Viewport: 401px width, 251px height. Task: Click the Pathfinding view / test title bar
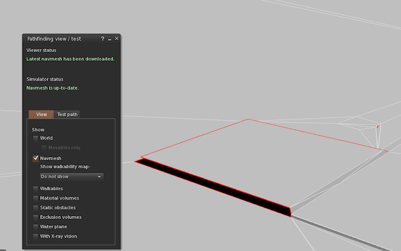[x=60, y=39]
